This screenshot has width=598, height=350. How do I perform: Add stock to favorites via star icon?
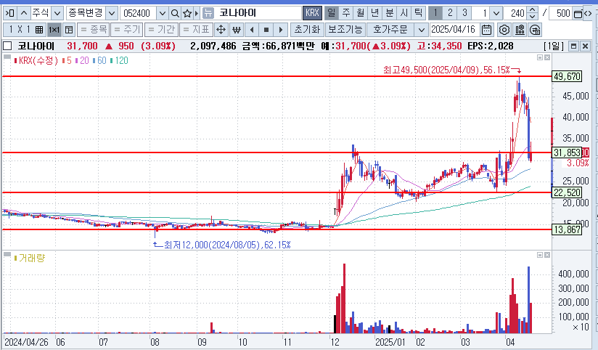point(187,13)
